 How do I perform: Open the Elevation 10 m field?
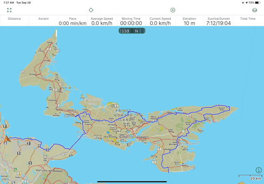click(x=189, y=21)
